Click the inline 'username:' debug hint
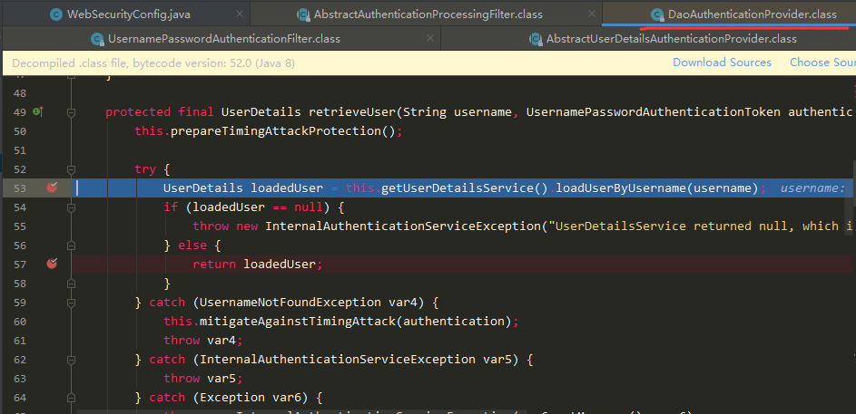856x414 pixels. pyautogui.click(x=812, y=188)
